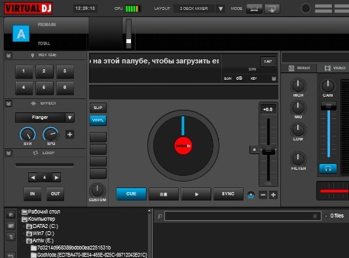Click the SYNC button

tap(228, 194)
